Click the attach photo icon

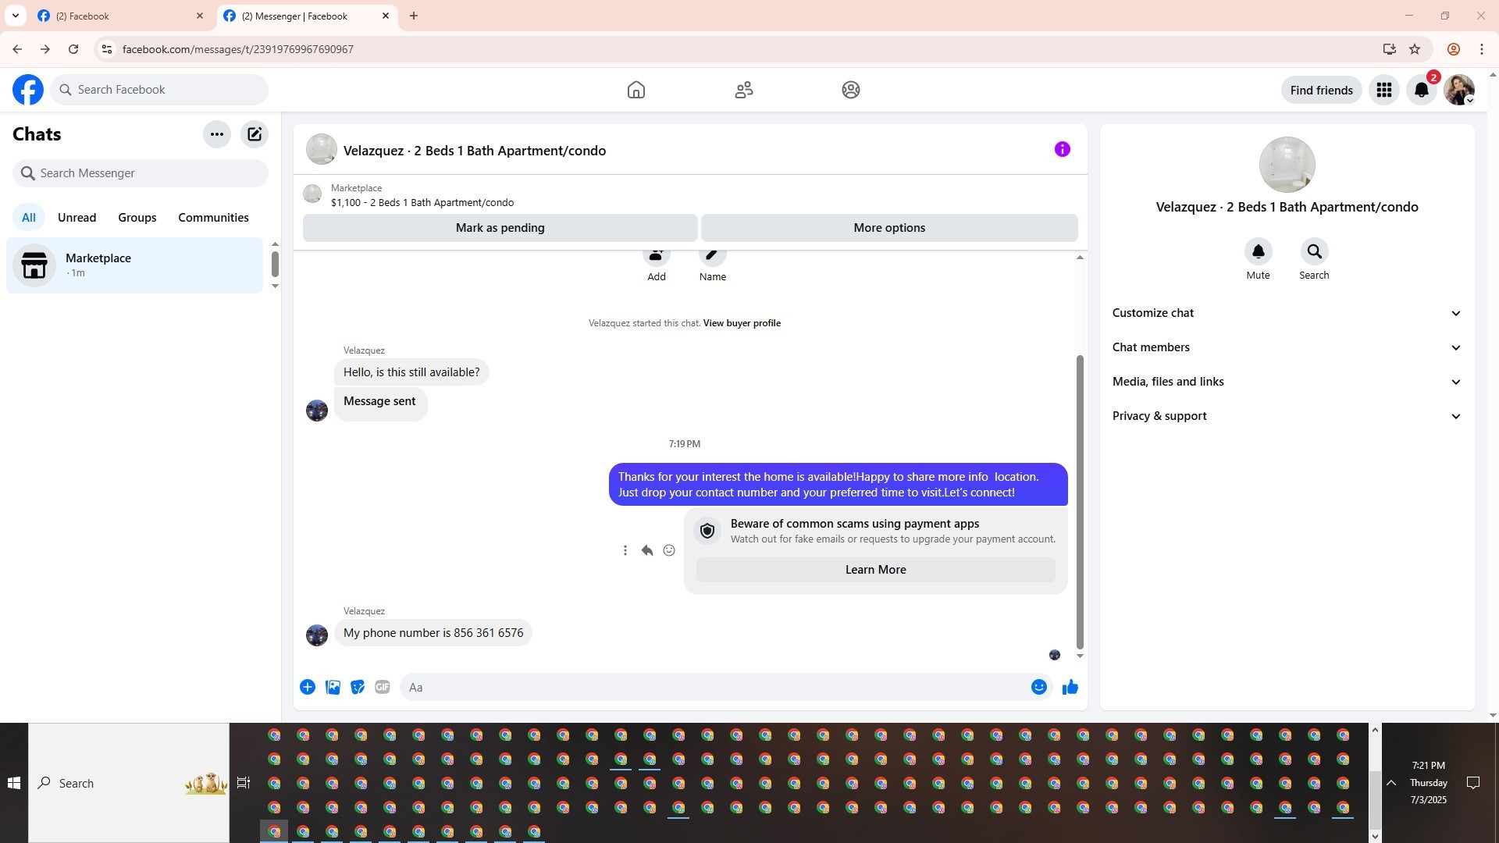click(x=333, y=687)
